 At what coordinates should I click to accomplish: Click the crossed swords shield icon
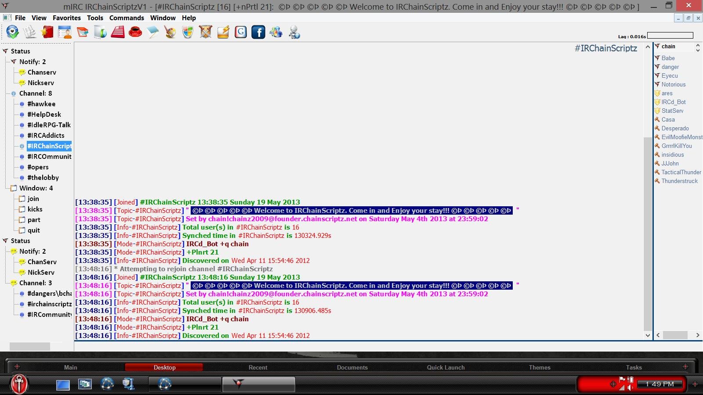click(x=205, y=32)
